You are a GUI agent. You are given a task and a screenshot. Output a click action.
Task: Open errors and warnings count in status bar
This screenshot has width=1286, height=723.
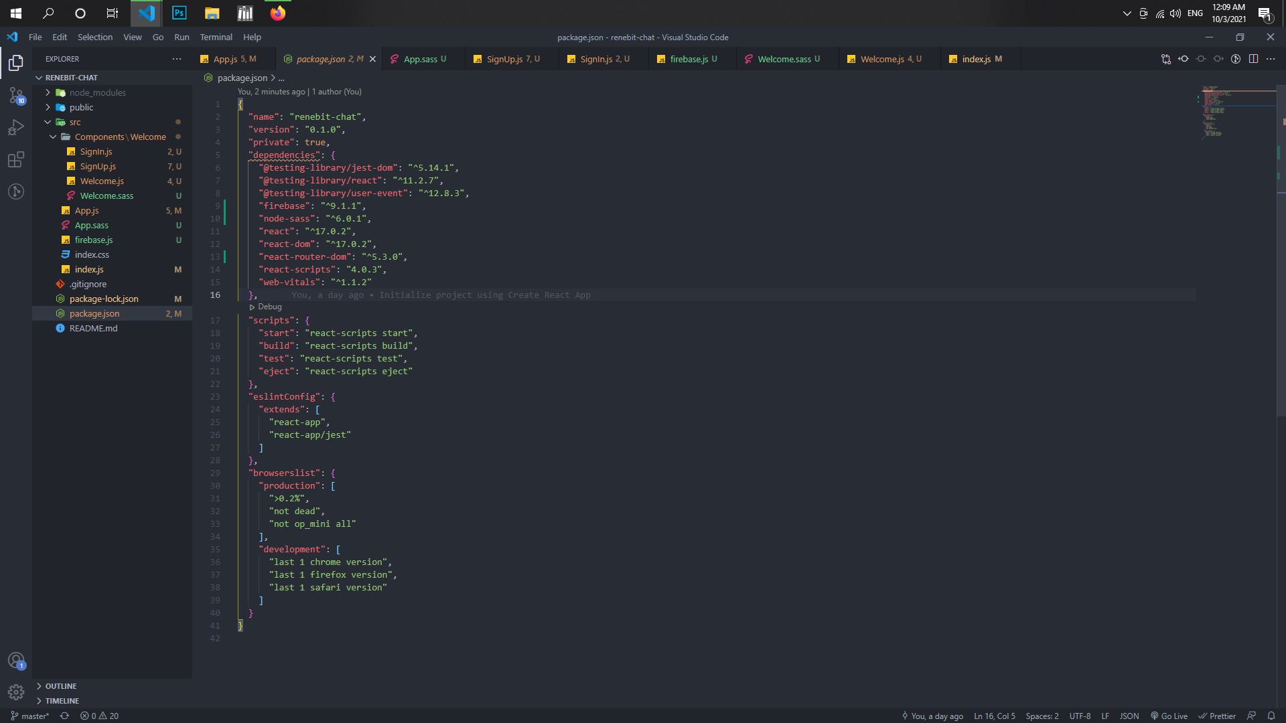tap(99, 716)
